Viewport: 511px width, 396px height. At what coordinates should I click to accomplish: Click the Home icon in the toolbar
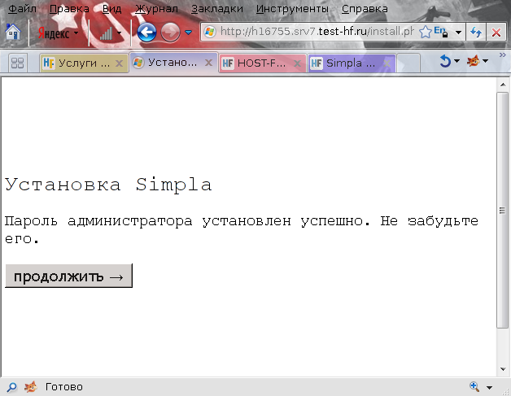[x=13, y=33]
